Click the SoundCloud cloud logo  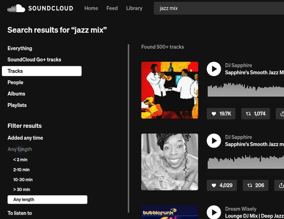(16, 8)
